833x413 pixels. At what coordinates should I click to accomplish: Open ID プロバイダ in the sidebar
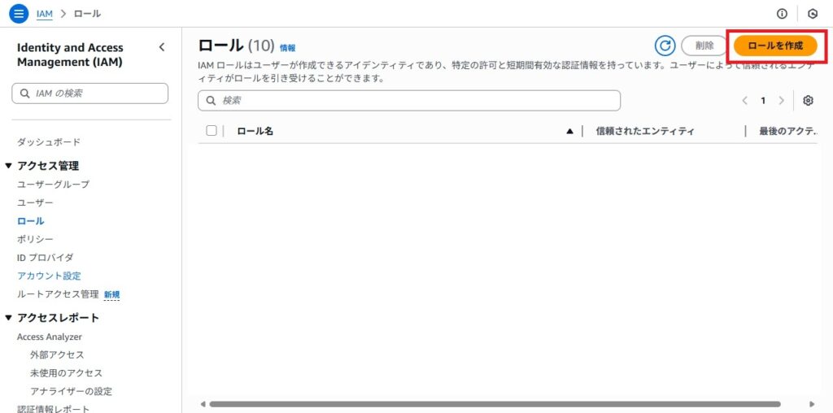46,258
